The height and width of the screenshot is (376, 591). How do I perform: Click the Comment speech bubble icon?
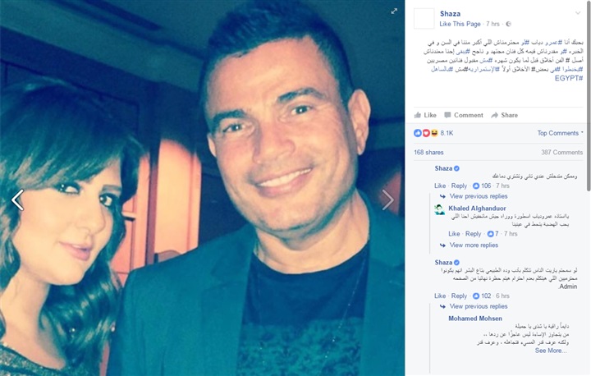(x=447, y=115)
